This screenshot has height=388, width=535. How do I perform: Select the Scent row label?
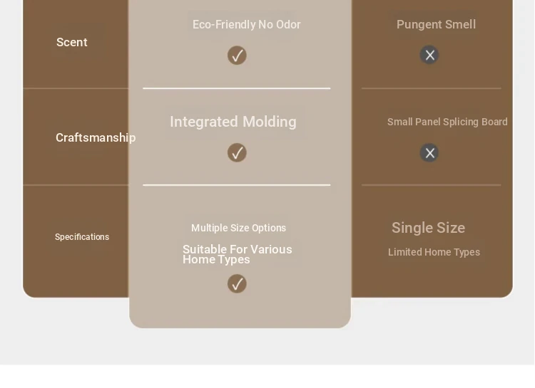click(x=71, y=42)
